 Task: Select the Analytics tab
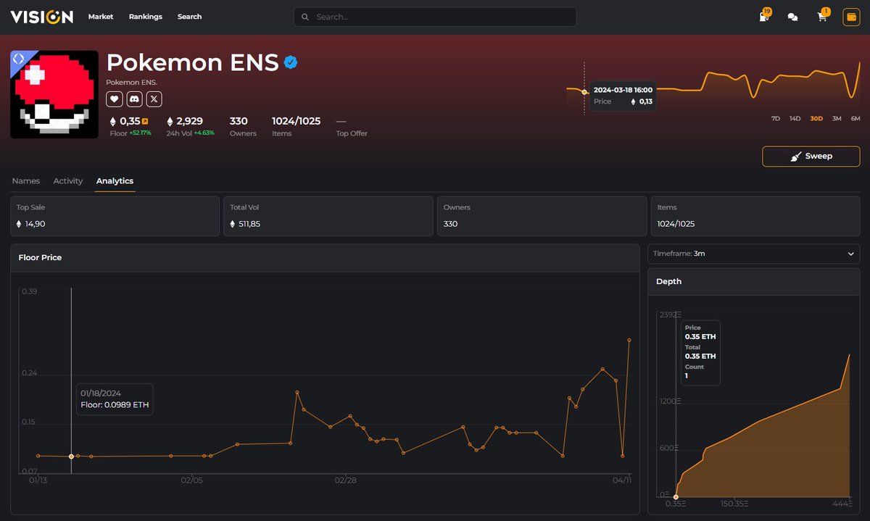[115, 181]
